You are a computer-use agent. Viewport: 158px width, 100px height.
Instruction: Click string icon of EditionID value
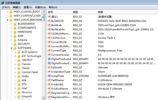pyautogui.click(x=49, y=67)
